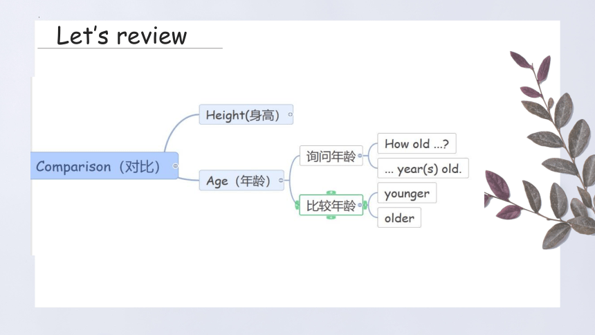595x335 pixels.
Task: Select the Age (年龄) topic node
Action: pos(239,181)
